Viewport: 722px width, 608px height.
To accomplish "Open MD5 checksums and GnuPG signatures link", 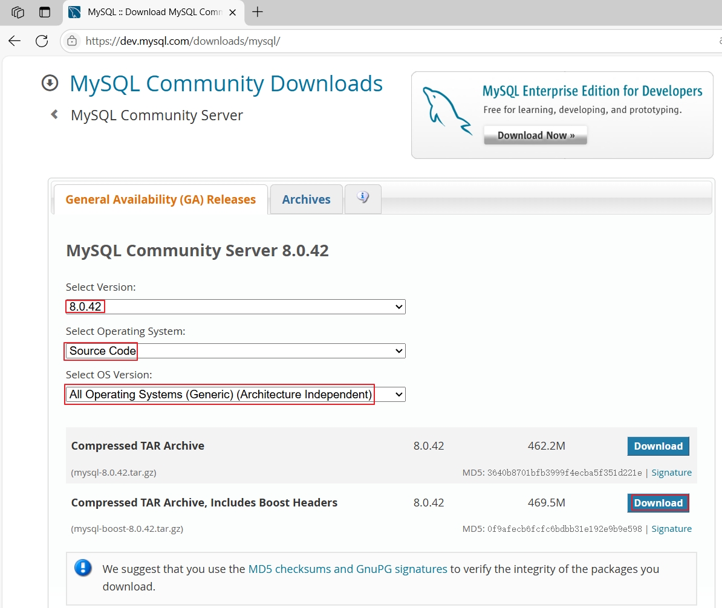I will click(x=348, y=569).
